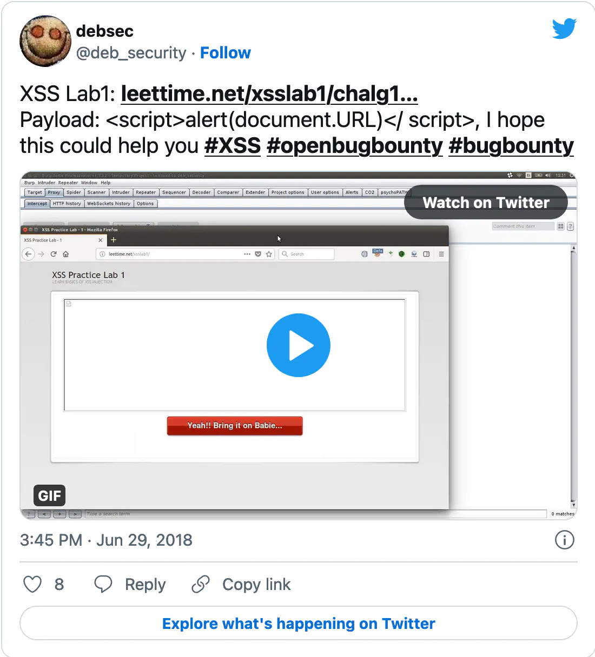Click the @deb_security handle
595x657 pixels.
131,53
